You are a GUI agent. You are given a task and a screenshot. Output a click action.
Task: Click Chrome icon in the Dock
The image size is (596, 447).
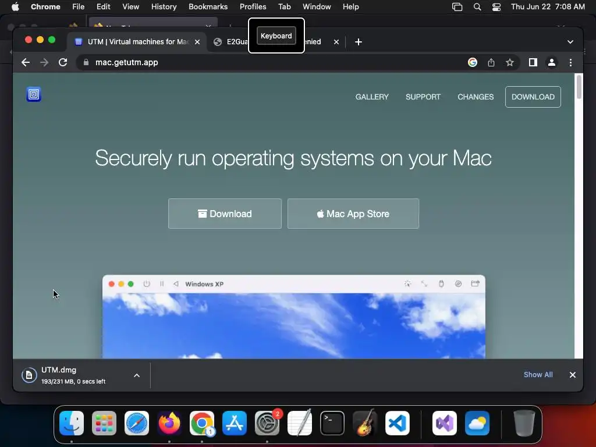202,423
